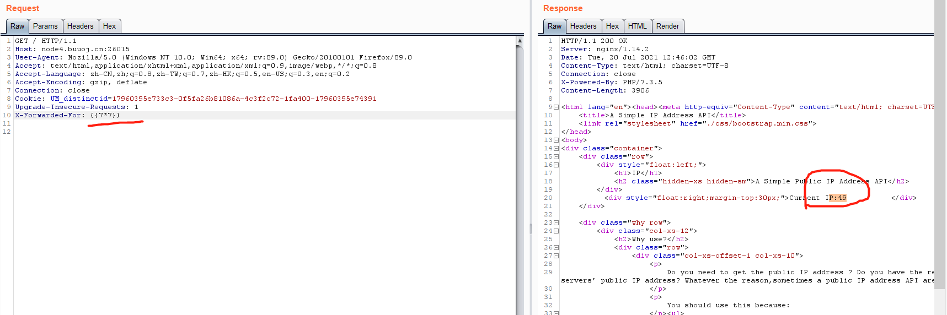Image resolution: width=947 pixels, height=315 pixels.
Task: Click the Date header in response
Action: (638, 57)
